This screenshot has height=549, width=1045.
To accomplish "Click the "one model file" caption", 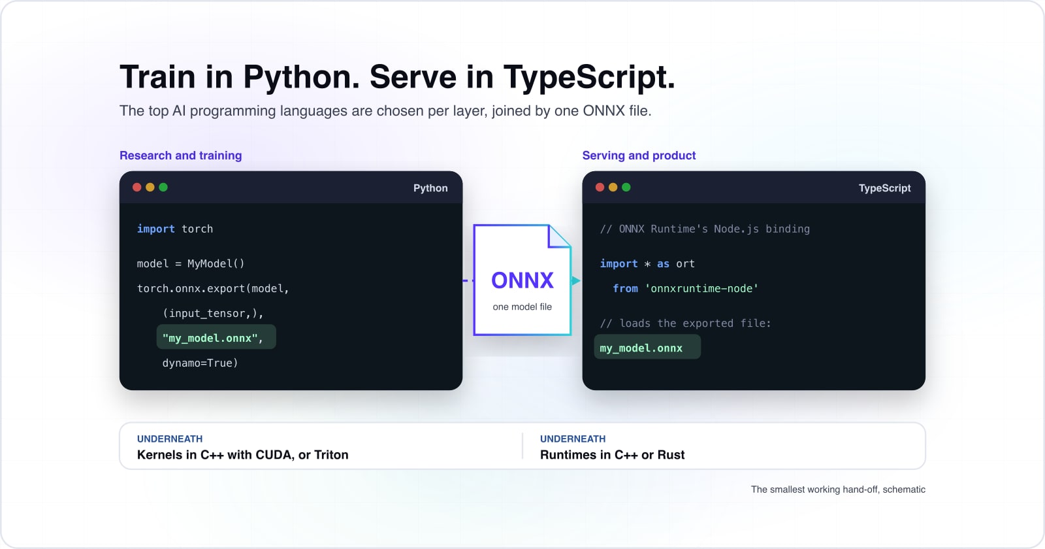I will coord(522,307).
